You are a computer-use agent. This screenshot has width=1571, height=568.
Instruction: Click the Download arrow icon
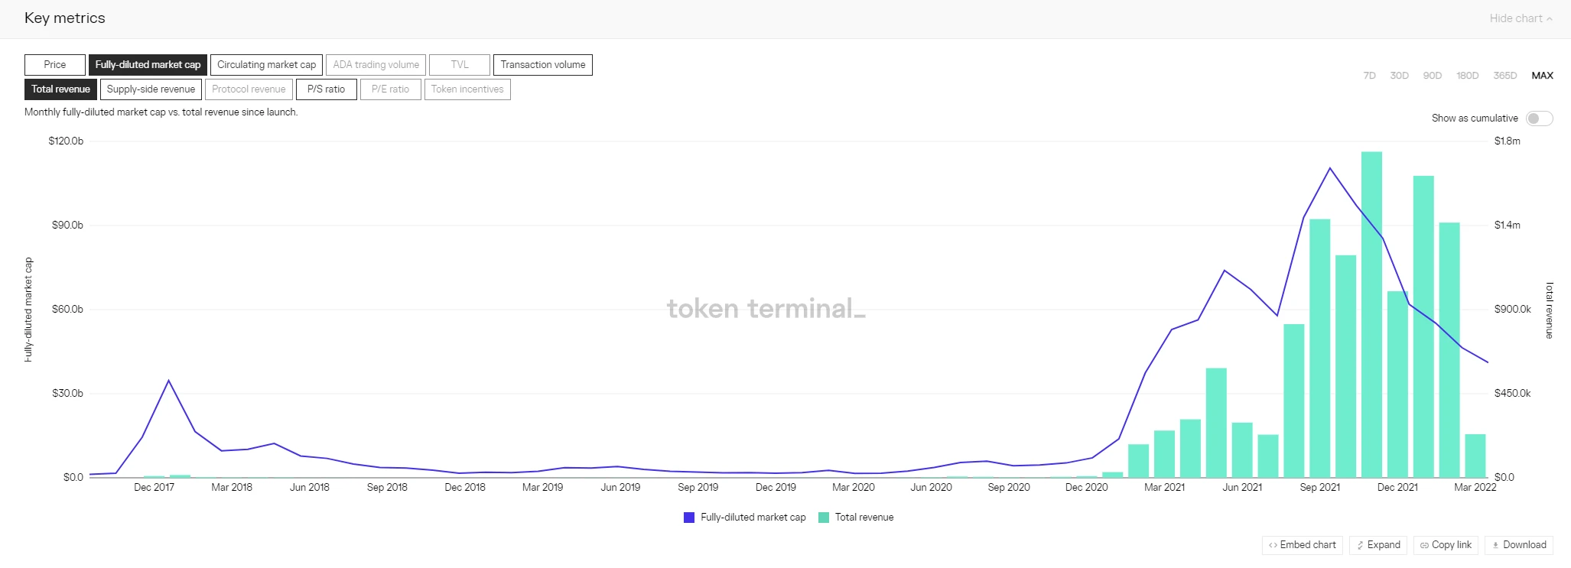click(x=1495, y=545)
